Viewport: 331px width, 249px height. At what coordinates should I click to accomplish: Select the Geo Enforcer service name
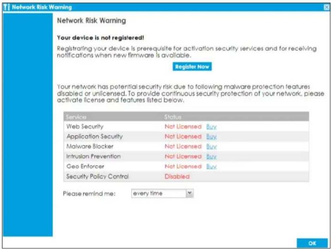(85, 166)
